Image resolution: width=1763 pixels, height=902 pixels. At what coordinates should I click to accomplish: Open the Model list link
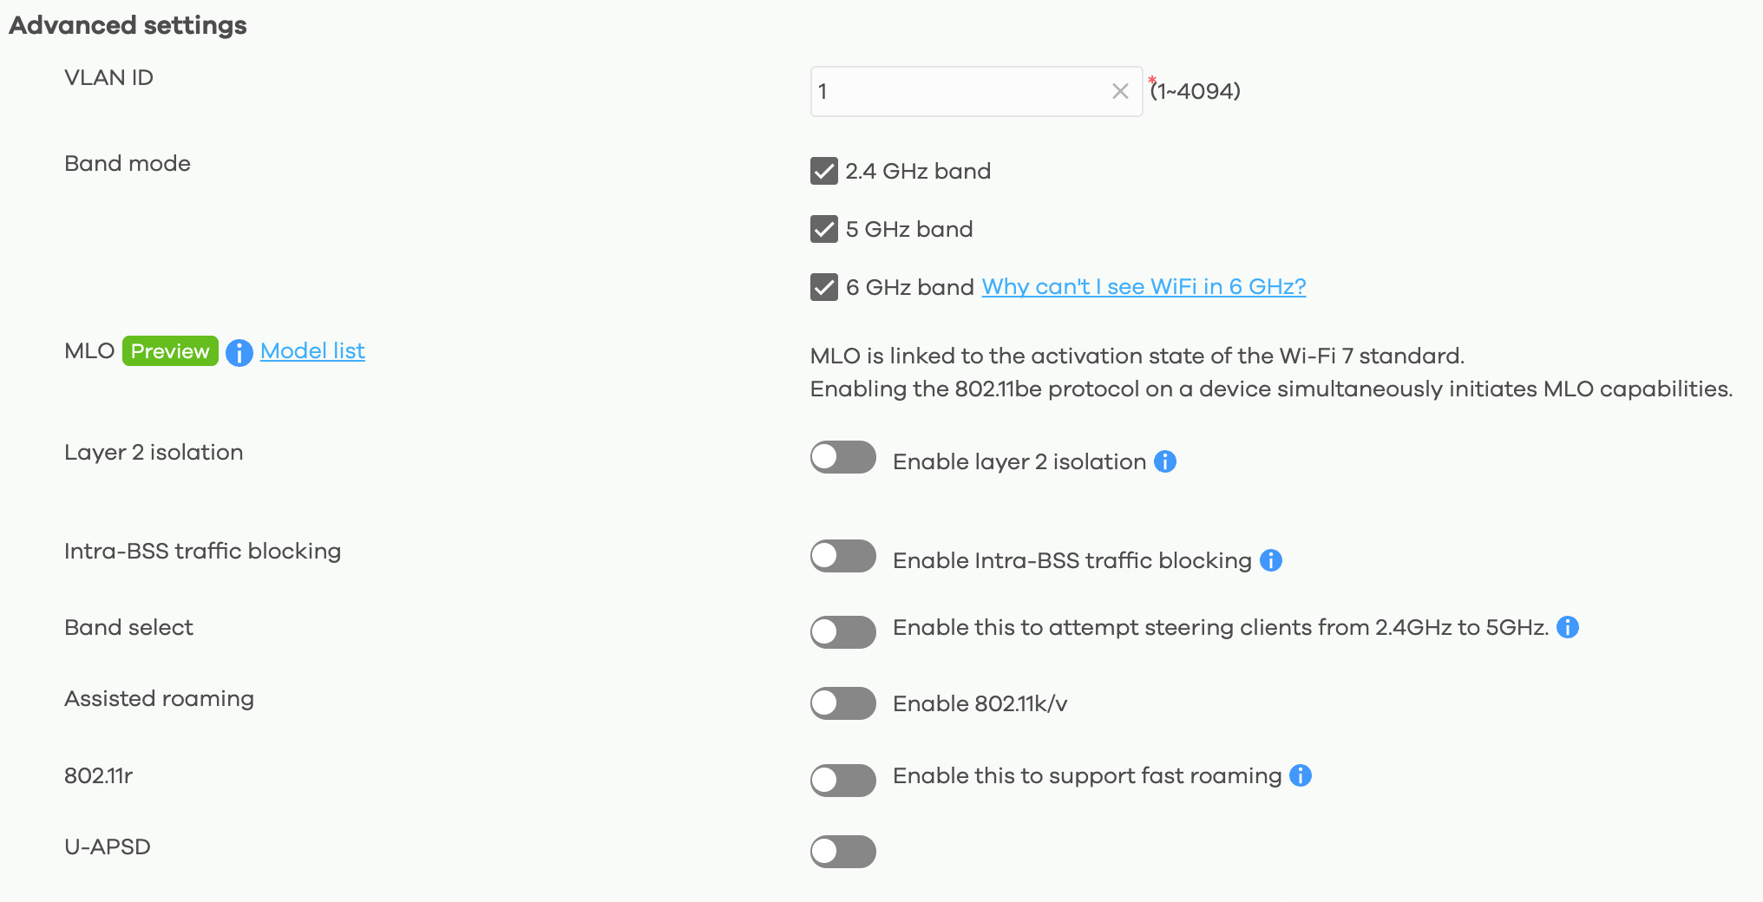pos(312,350)
